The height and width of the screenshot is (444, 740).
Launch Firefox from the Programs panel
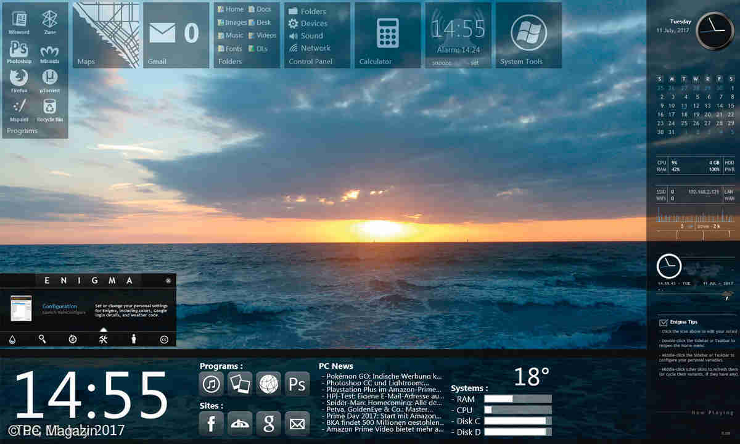point(19,78)
